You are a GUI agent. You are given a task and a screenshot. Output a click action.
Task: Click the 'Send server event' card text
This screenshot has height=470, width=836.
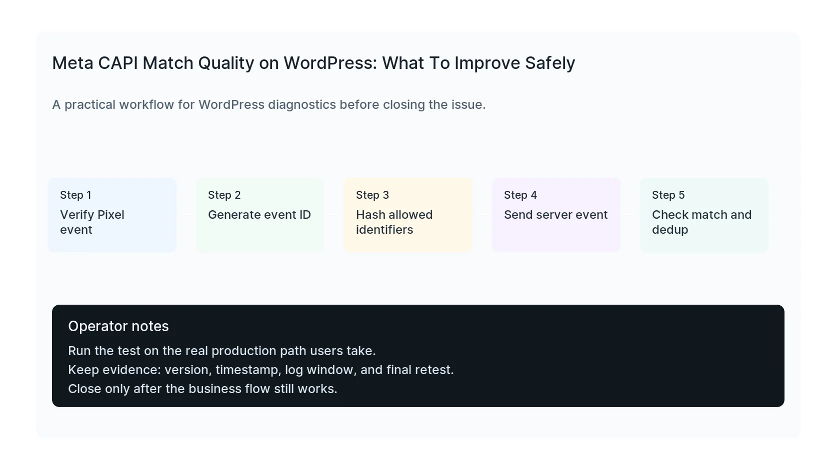click(x=556, y=215)
